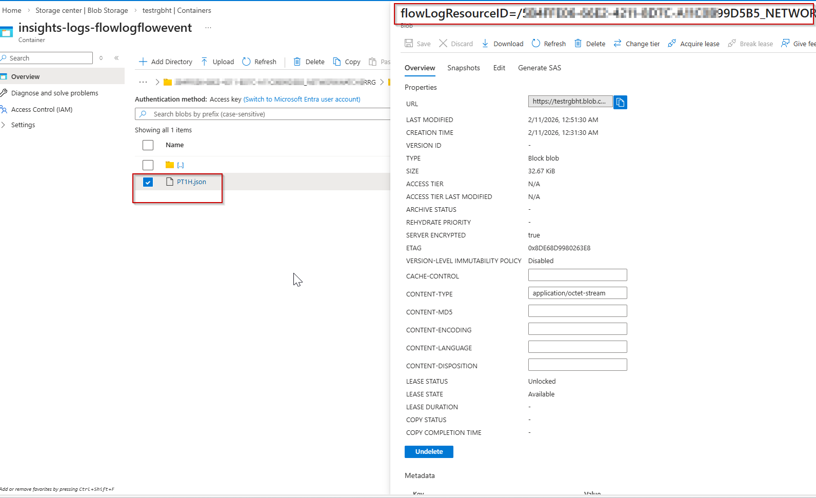Click the ETAG value 0x8DE68D9980263E8
Image resolution: width=816 pixels, height=498 pixels.
(x=559, y=248)
